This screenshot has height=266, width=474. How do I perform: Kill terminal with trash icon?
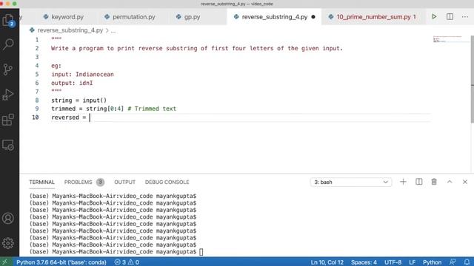[x=434, y=182]
